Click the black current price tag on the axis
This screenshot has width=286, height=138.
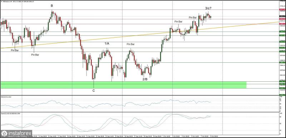coord(282,16)
